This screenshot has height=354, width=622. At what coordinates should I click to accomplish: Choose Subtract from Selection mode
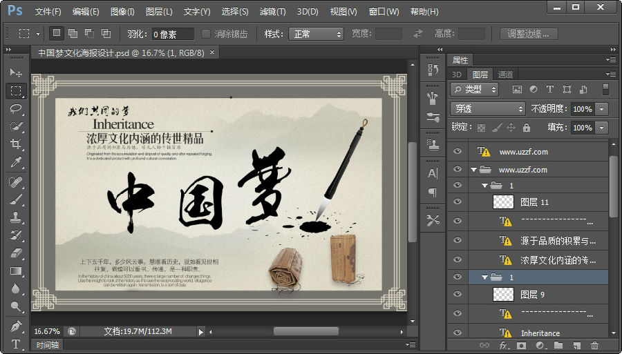89,33
